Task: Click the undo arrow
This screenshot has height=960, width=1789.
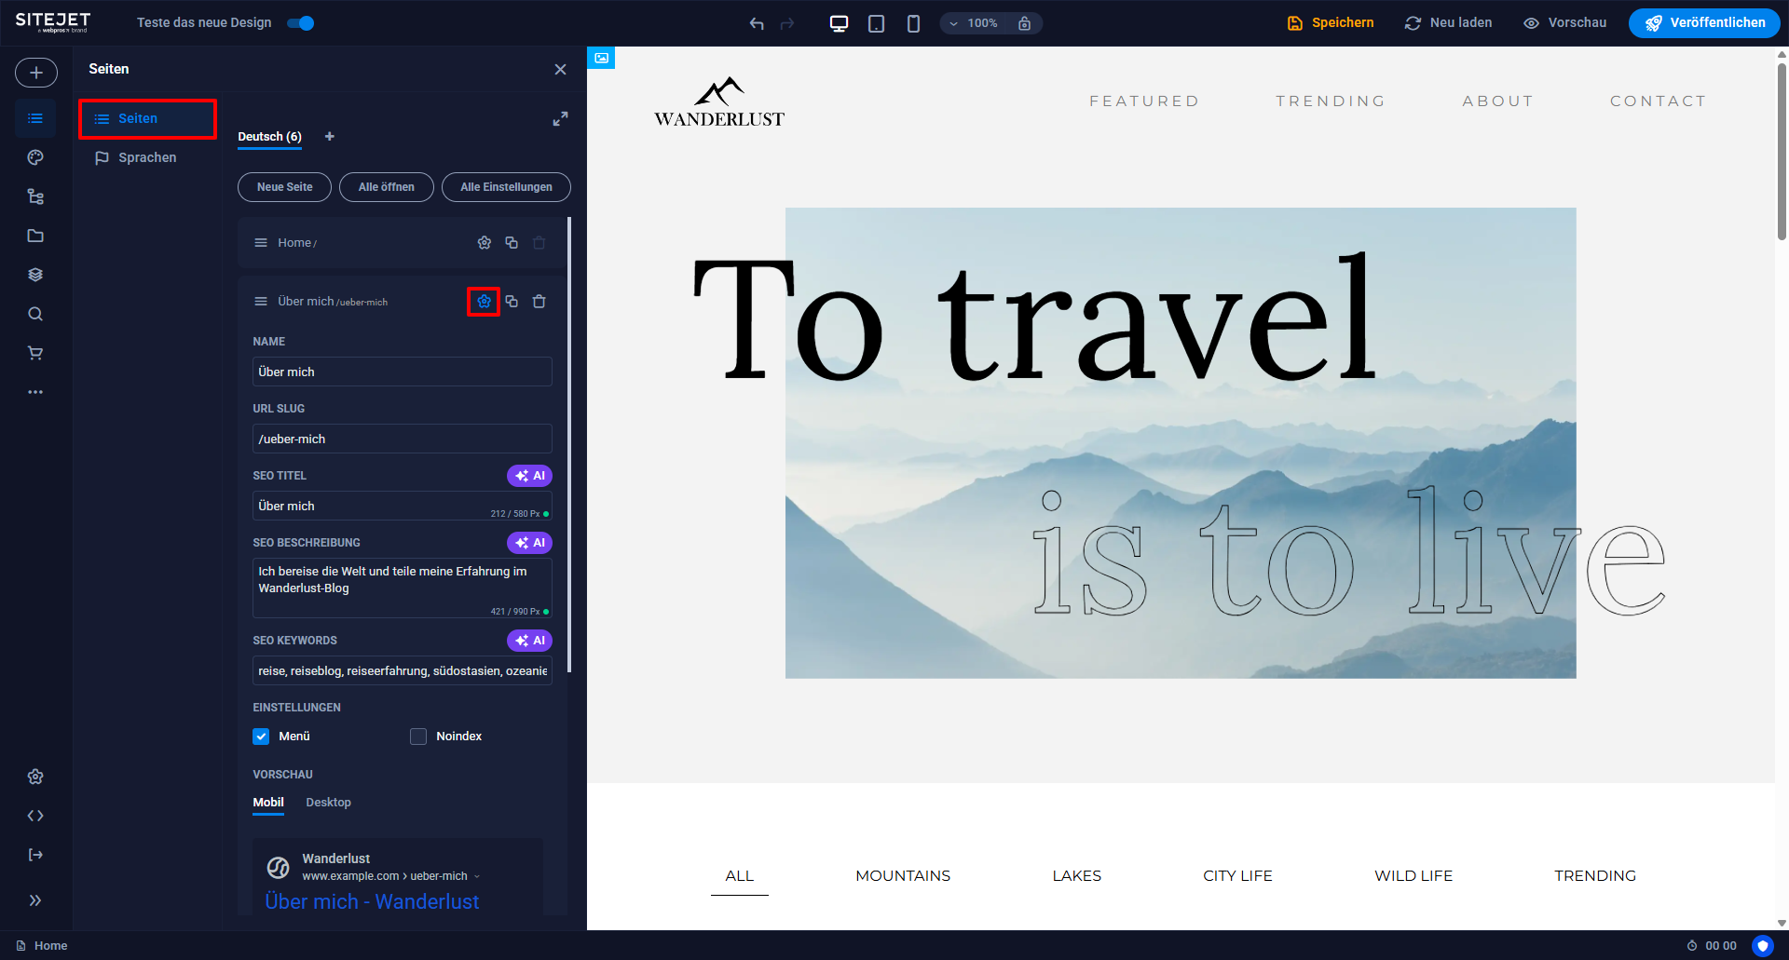Action: coord(757,23)
